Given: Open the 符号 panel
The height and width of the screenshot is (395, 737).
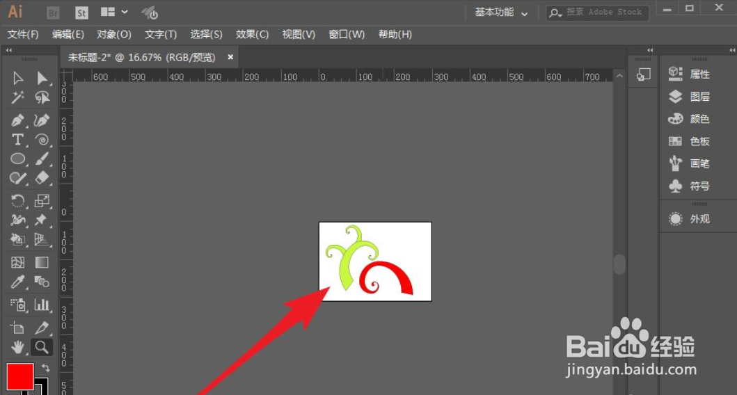Looking at the screenshot, I should [690, 186].
